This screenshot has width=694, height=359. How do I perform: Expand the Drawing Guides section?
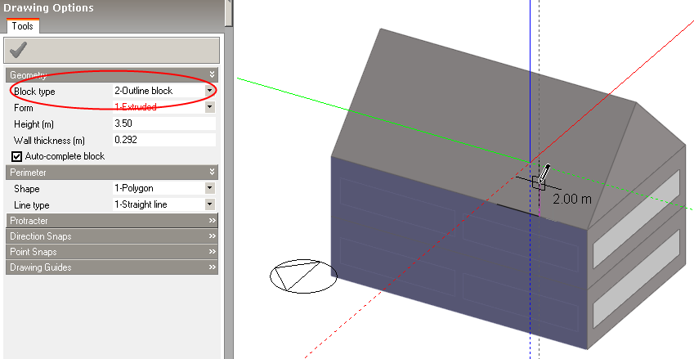click(x=212, y=267)
